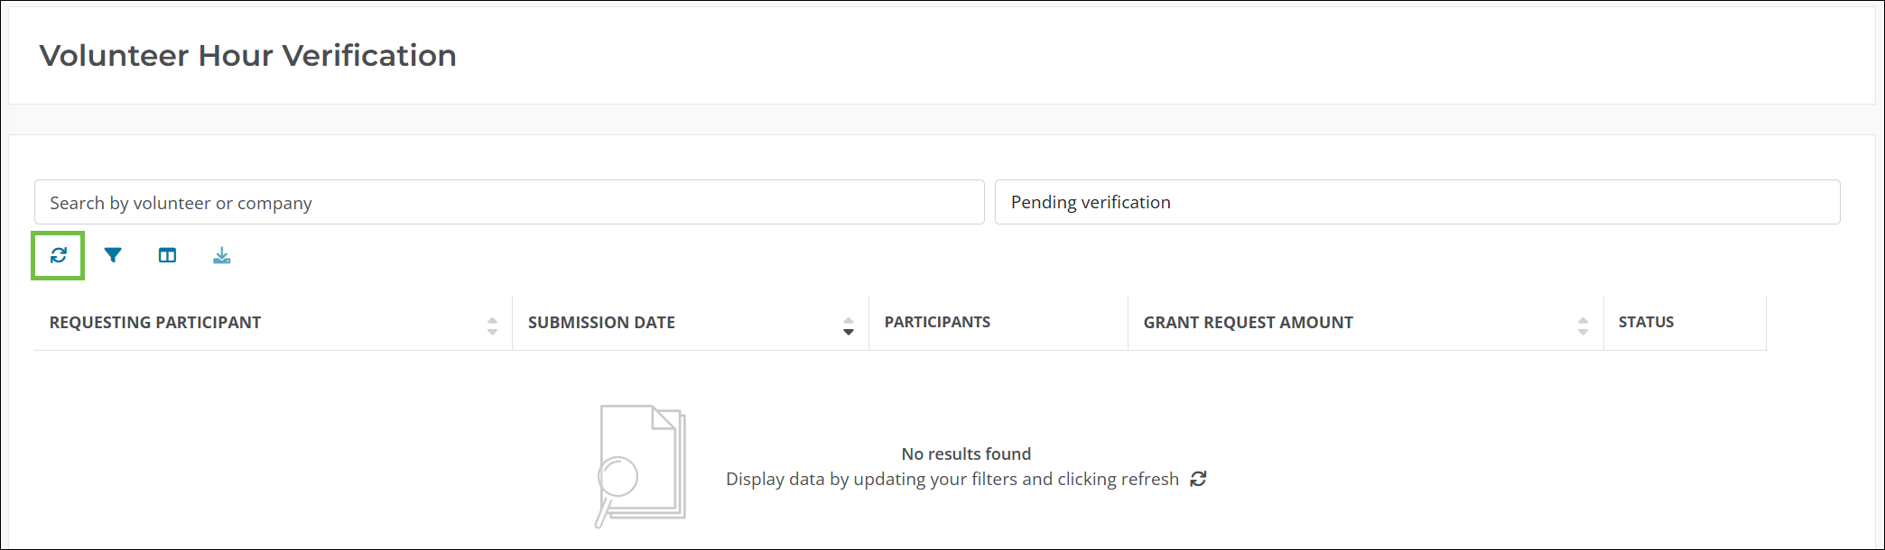Click the Pending verification text label
This screenshot has width=1885, height=550.
pyautogui.click(x=1091, y=202)
